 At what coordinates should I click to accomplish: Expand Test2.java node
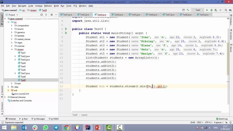coord(15,56)
